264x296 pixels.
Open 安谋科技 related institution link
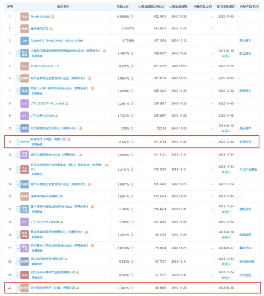point(245,142)
